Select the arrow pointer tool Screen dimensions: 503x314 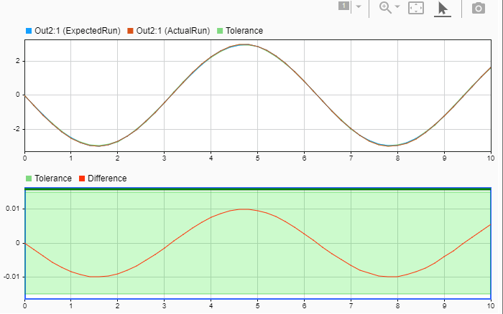coord(443,9)
